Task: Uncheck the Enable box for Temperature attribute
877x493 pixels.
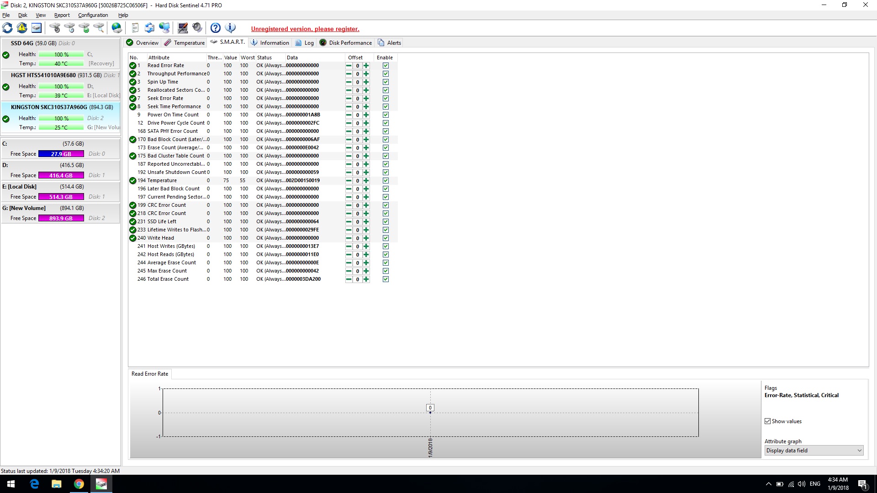Action: coord(386,181)
